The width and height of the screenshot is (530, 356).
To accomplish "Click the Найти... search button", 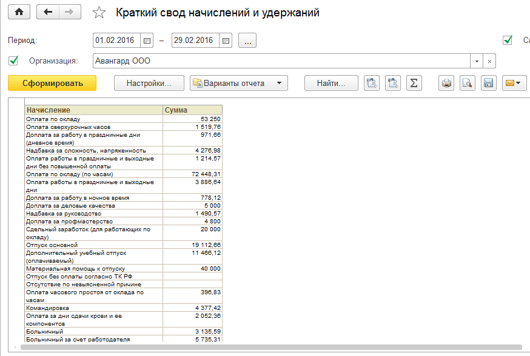I will pos(331,83).
